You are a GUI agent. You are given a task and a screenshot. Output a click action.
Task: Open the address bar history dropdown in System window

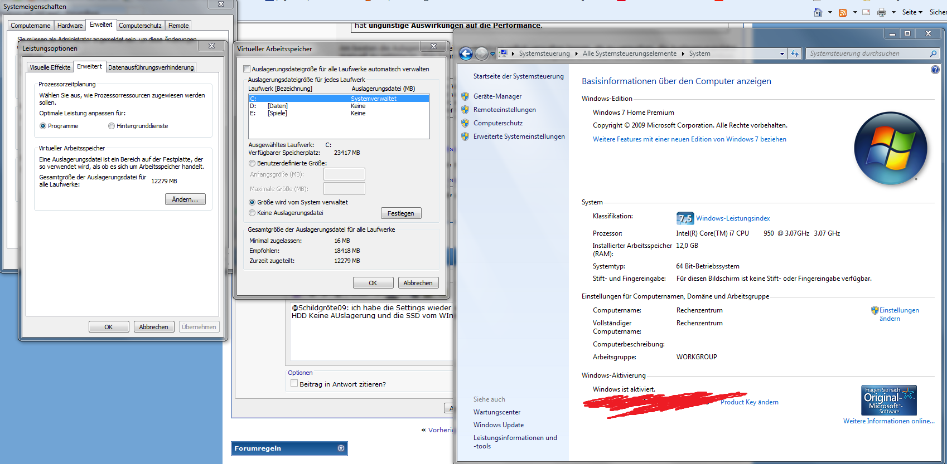tap(782, 53)
